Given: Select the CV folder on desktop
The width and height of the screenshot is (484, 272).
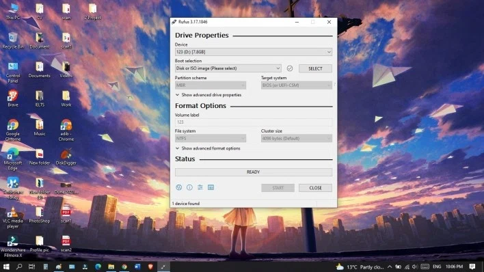Looking at the screenshot, I should 39,12.
